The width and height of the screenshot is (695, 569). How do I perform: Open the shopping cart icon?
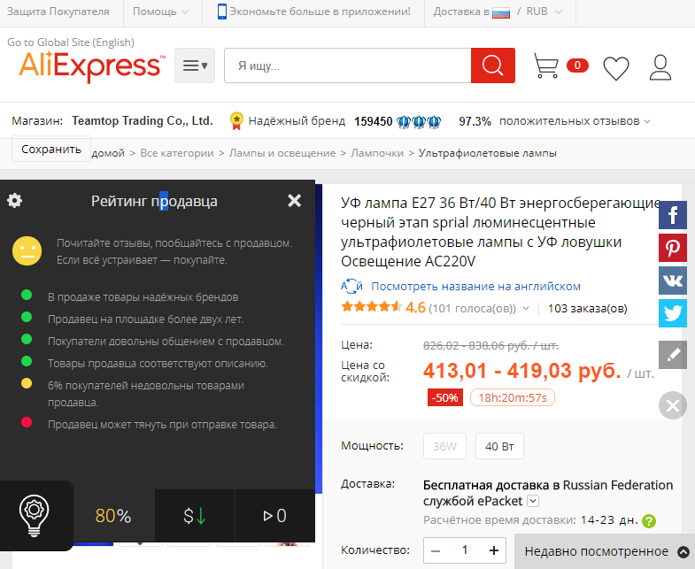pos(545,65)
